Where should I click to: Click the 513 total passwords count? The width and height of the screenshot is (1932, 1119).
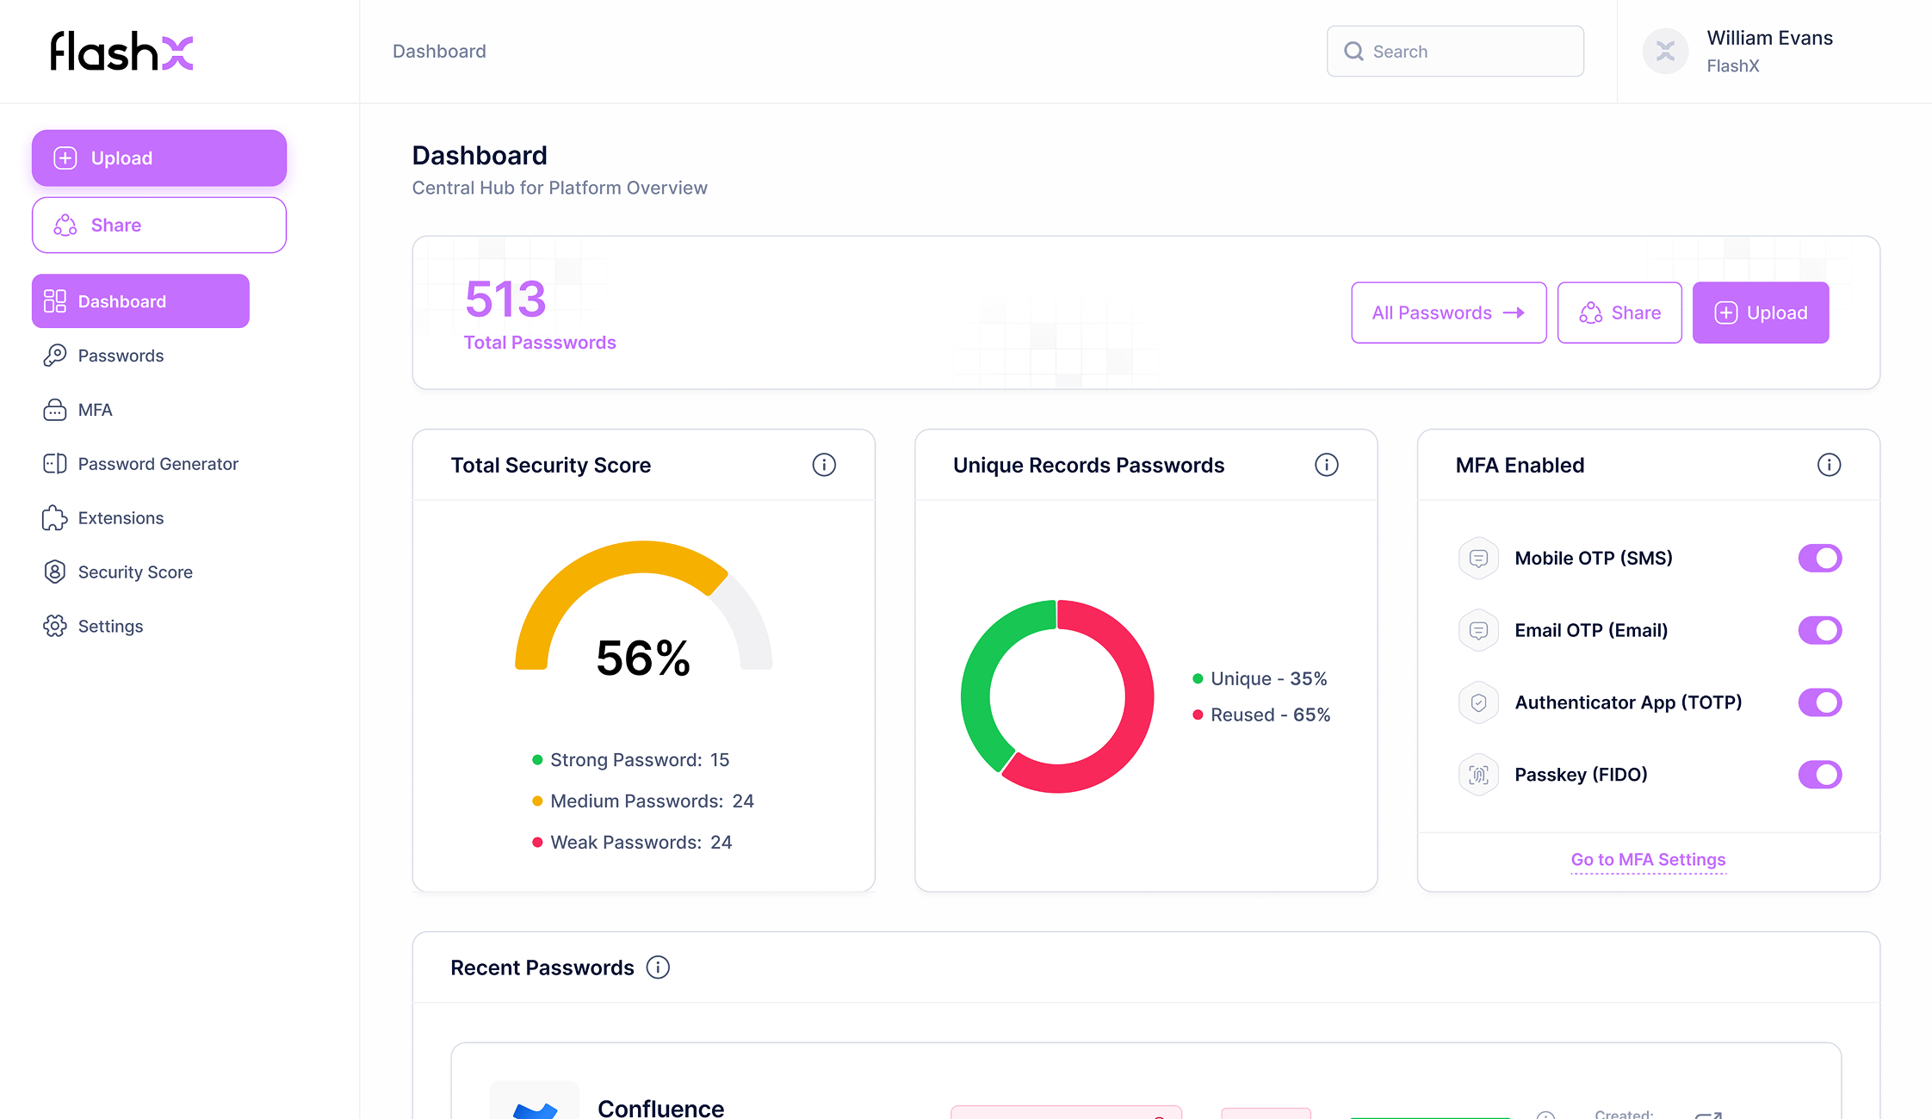505,299
